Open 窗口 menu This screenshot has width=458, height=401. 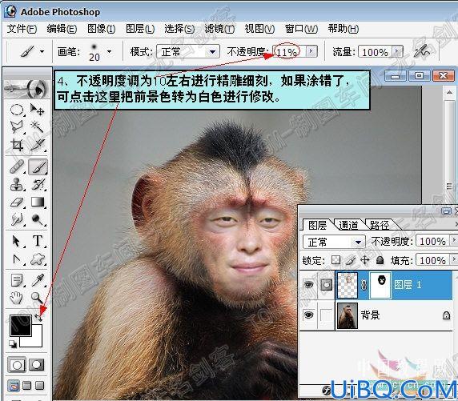[301, 29]
